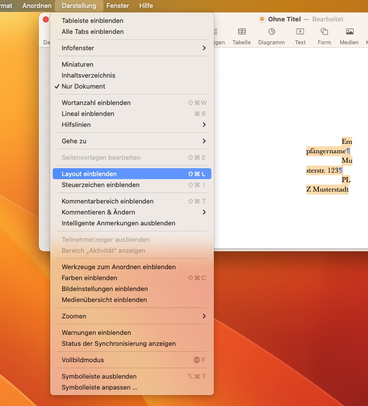368x406 pixels.
Task: Select the Form shapes icon
Action: [324, 32]
